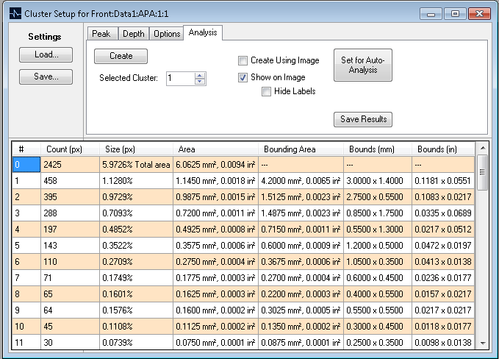The height and width of the screenshot is (359, 499).
Task: Click Set for Auto-Analysis button
Action: 362,65
